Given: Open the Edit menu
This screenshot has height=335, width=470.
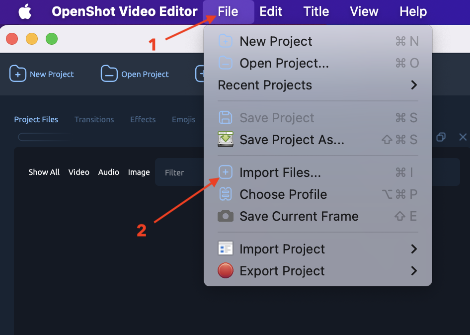Looking at the screenshot, I should tap(271, 12).
